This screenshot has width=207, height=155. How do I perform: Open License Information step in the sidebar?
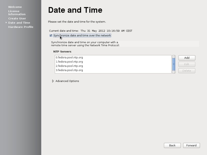(17, 13)
